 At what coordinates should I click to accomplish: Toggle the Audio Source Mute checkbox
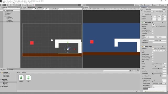(x=153, y=53)
